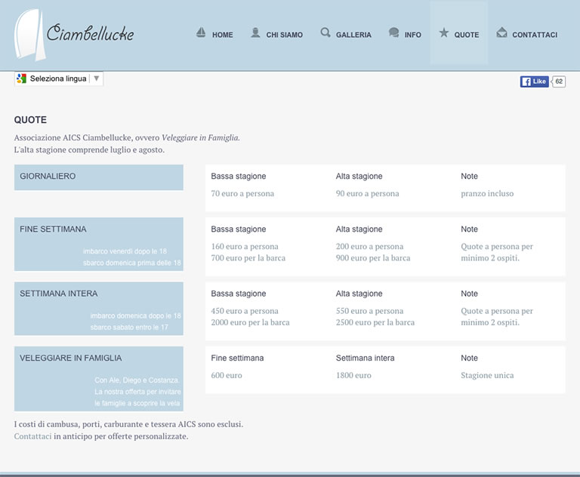Click the Contattaci link in the footer text
This screenshot has height=477, width=580.
[x=33, y=436]
